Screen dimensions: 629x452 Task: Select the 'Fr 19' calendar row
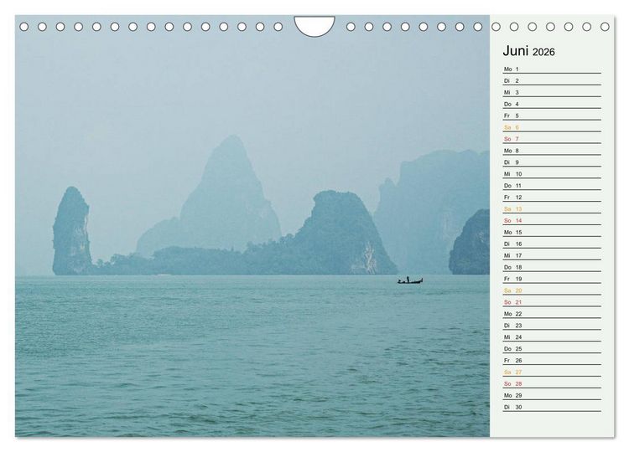click(x=552, y=279)
